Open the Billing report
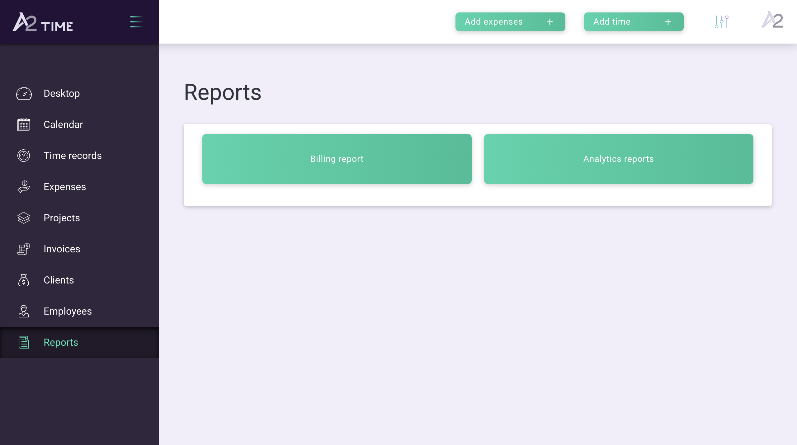This screenshot has width=797, height=445. [337, 159]
